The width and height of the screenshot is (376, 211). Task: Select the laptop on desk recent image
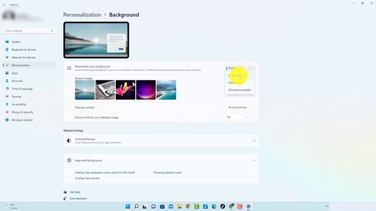click(105, 90)
